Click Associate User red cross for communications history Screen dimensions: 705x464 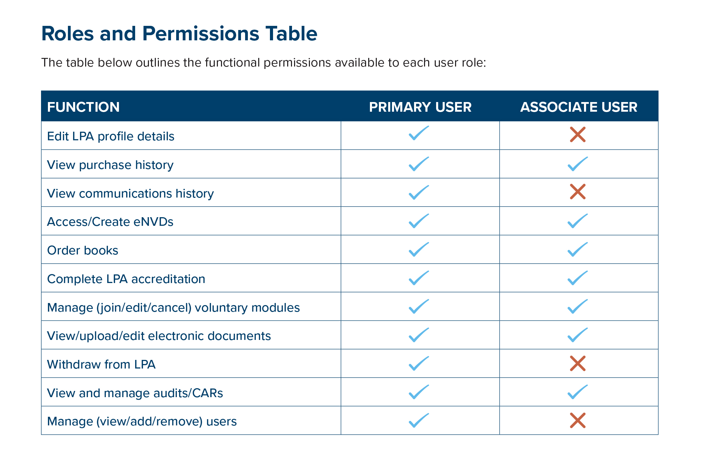(x=577, y=192)
